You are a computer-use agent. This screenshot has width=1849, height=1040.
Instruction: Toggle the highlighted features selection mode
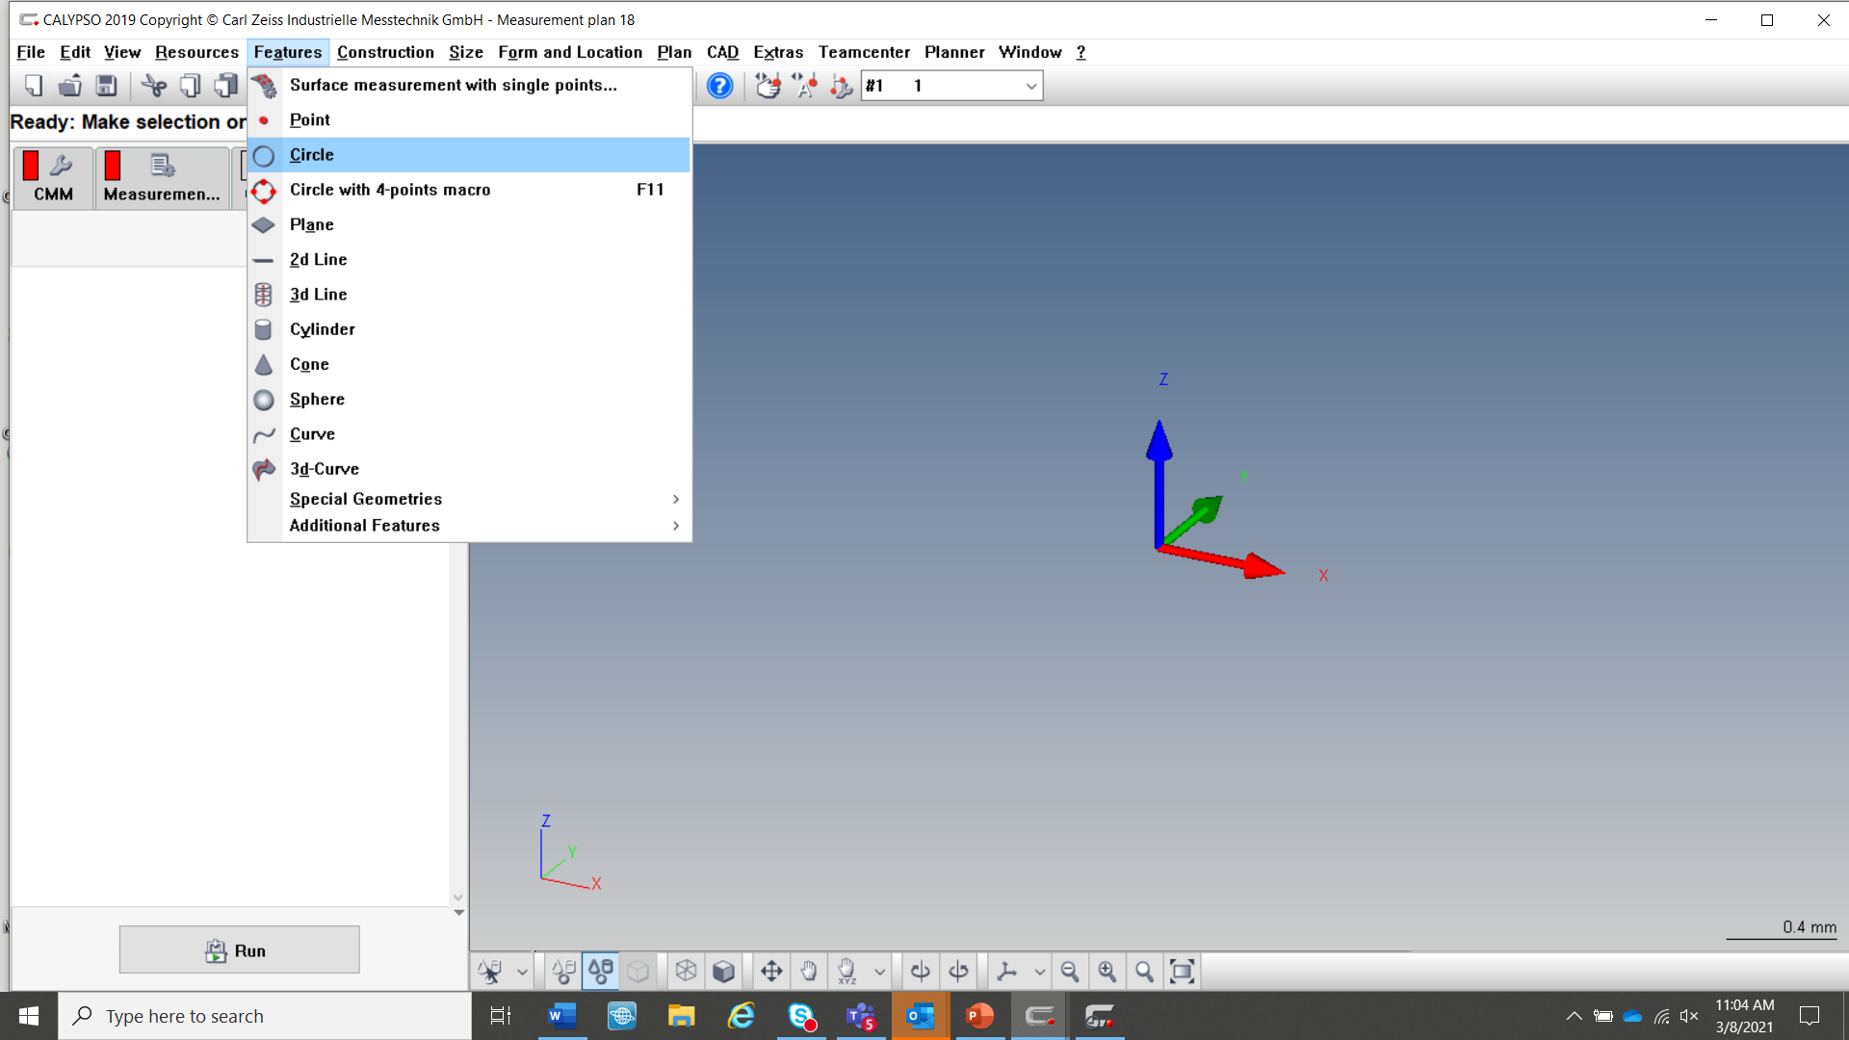tap(600, 971)
